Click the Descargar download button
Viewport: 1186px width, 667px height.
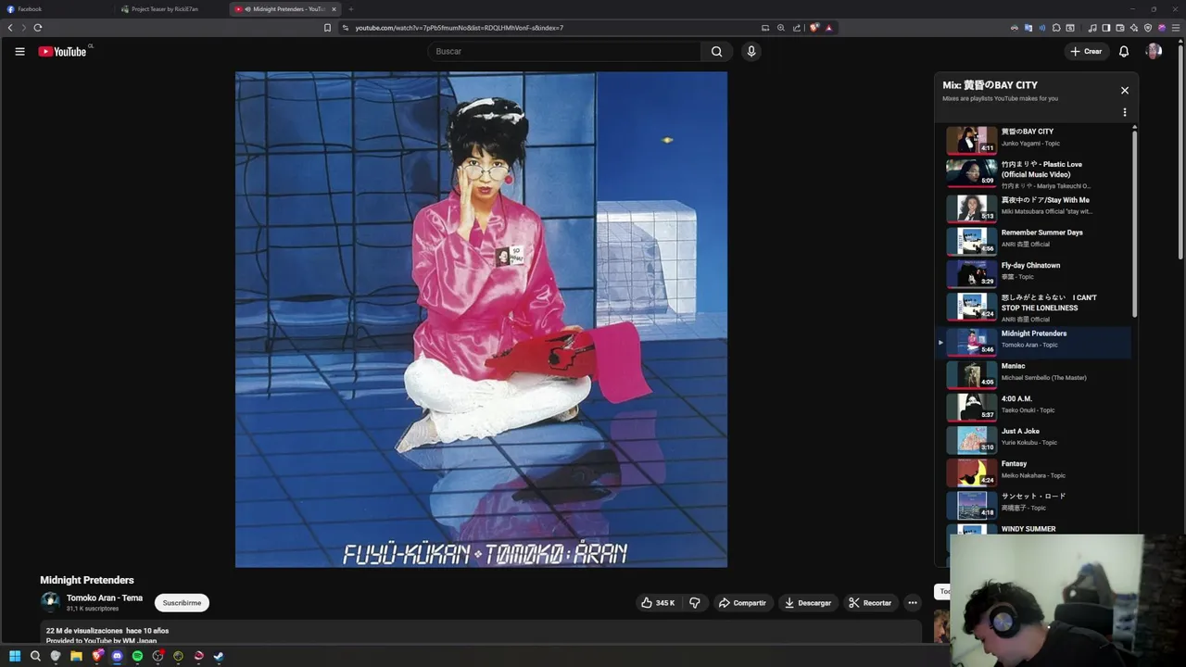pos(808,603)
